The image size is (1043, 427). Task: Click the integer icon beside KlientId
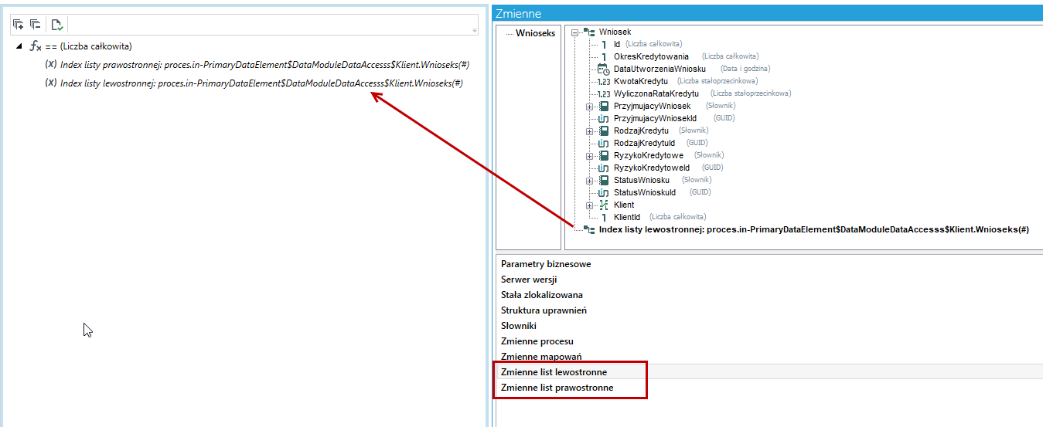pos(604,217)
